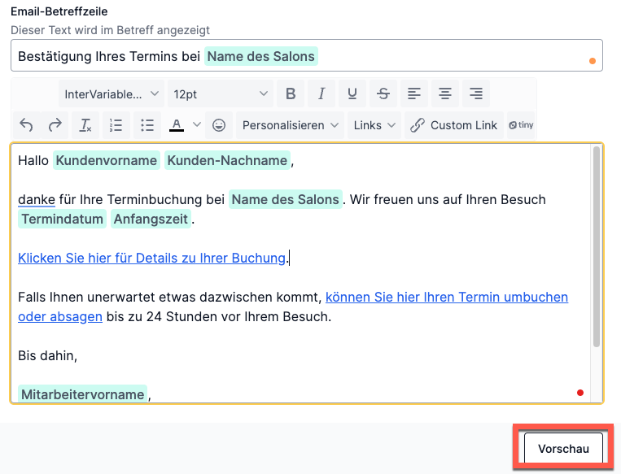Open the Links menu
Image resolution: width=621 pixels, height=474 pixels.
374,125
